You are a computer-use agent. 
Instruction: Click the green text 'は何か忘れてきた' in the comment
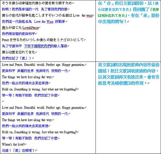coord(112,16)
